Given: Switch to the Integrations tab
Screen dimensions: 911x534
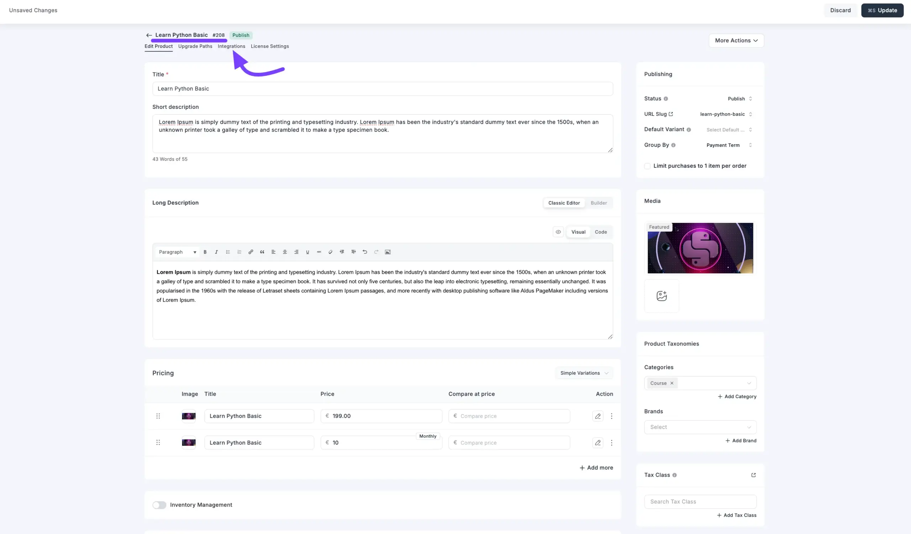Looking at the screenshot, I should [x=231, y=46].
